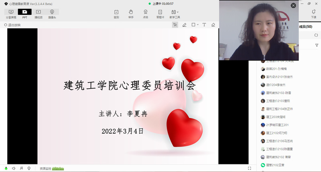Click the 举手 raise hand icon
Screen dimensions: 321x172
(x=131, y=14)
